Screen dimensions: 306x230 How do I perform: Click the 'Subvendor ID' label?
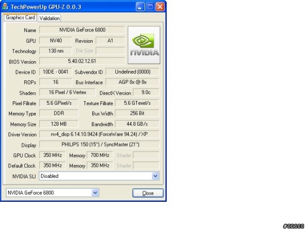(89, 72)
